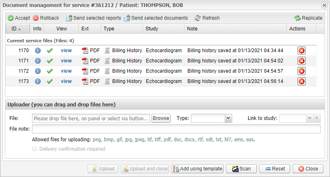Delete file 1172 with red X

click(x=302, y=71)
